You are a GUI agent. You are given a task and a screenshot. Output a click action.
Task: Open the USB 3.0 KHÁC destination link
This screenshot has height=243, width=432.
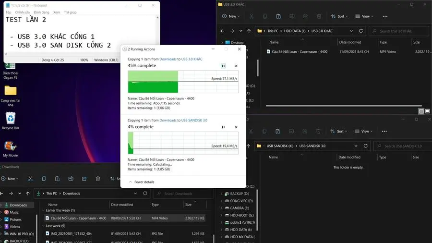[192, 59]
